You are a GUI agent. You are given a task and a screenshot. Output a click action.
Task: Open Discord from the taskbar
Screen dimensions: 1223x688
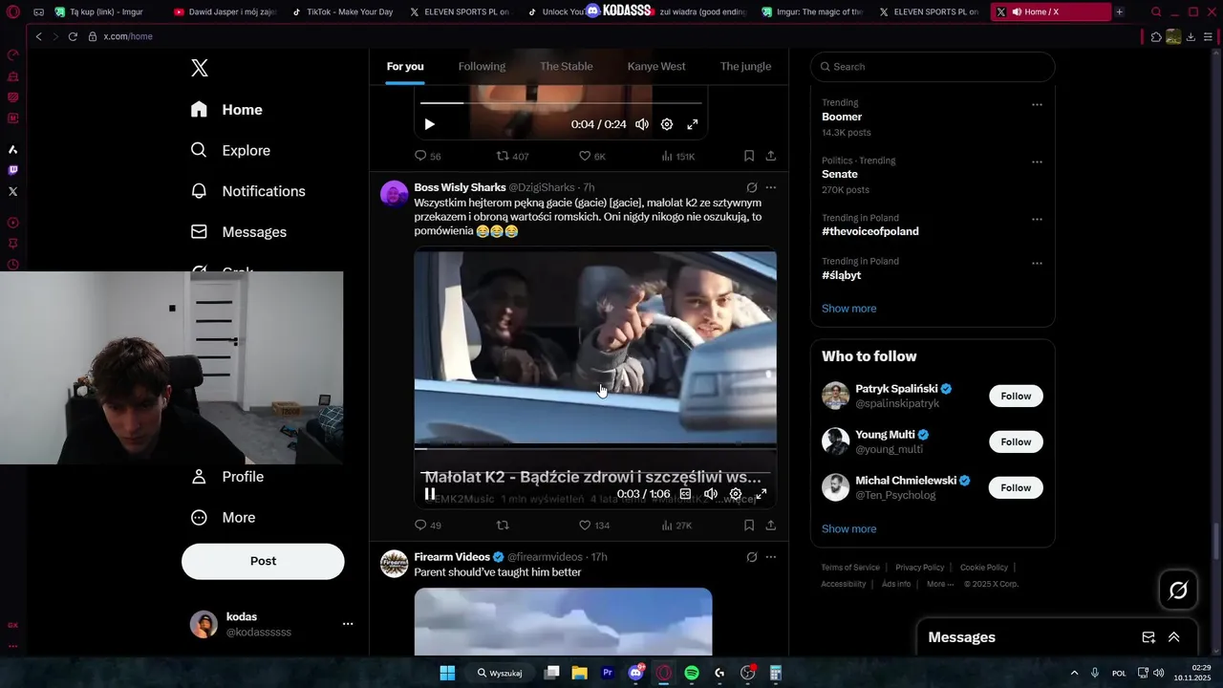pos(635,673)
